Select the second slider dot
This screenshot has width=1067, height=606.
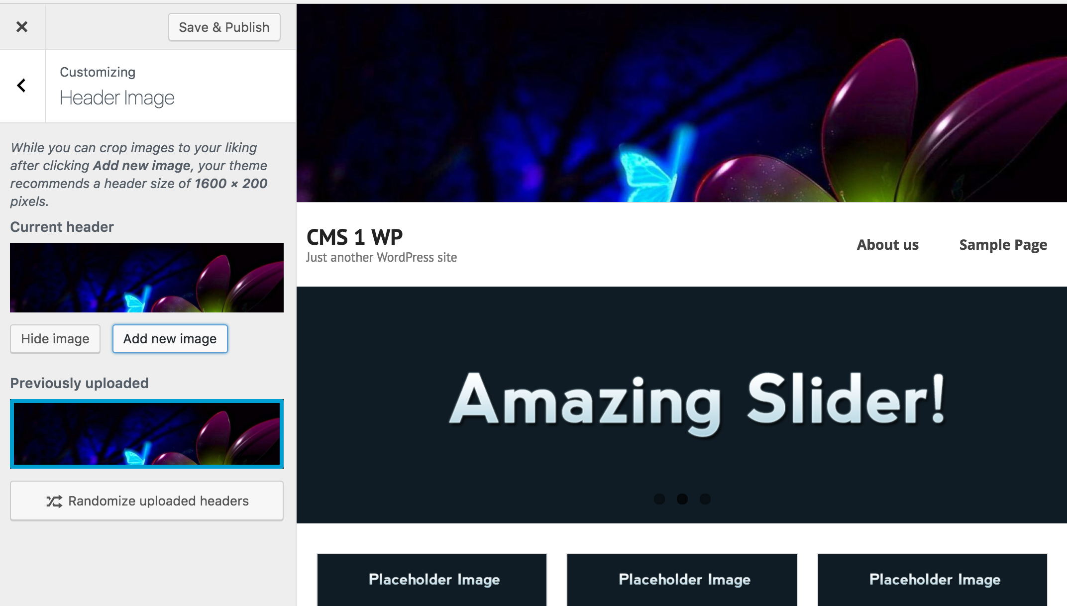[x=682, y=499]
